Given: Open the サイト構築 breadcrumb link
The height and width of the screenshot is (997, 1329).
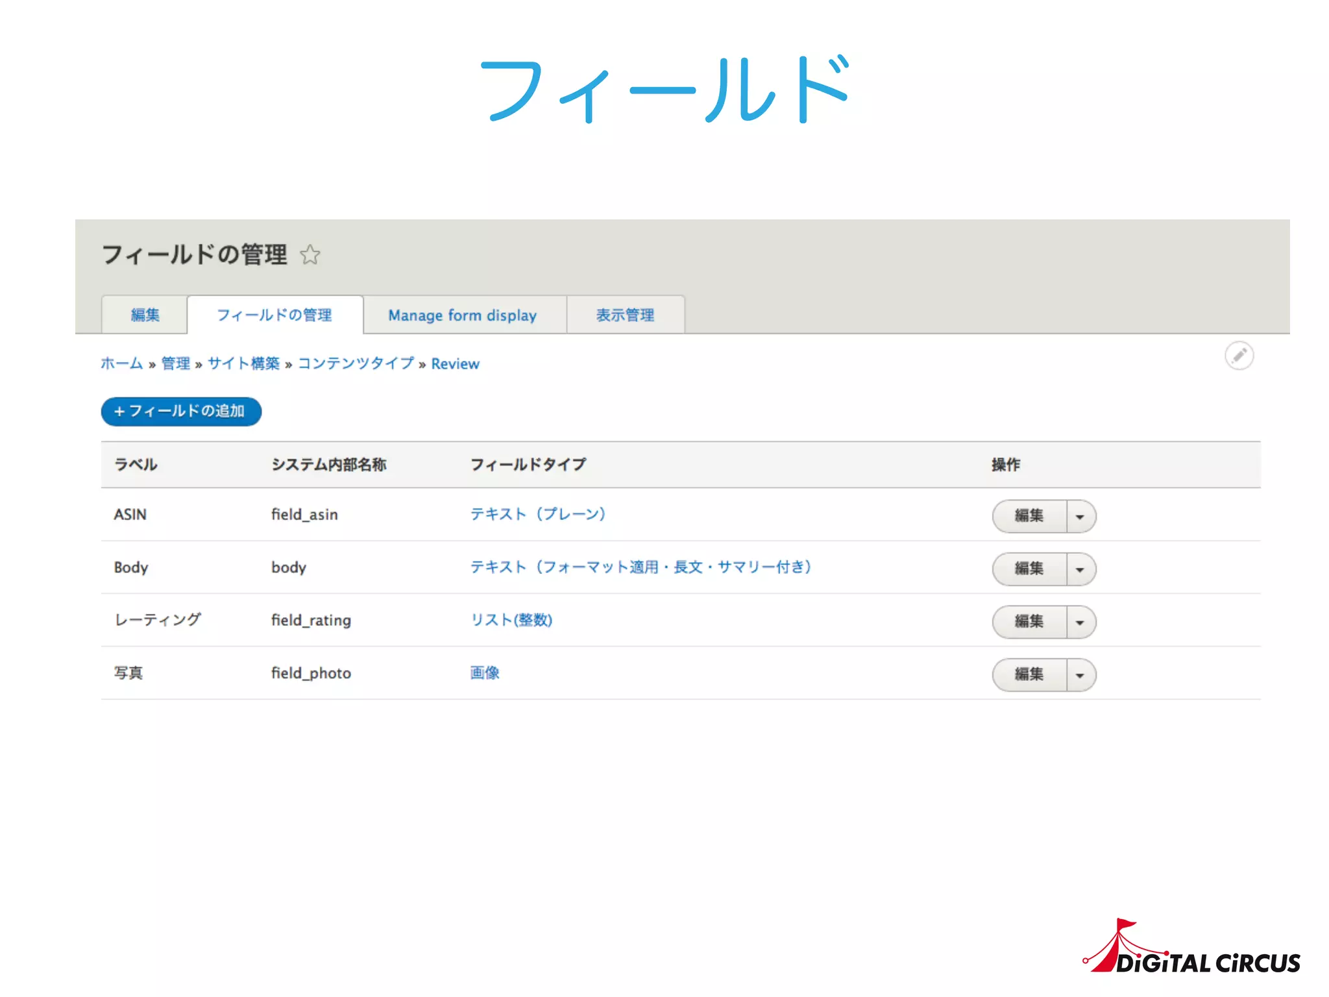Looking at the screenshot, I should pos(243,363).
